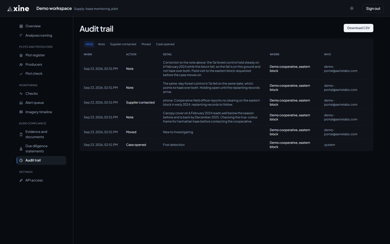Click the Checks pulse icon
The image size is (390, 244).
pyautogui.click(x=21, y=94)
